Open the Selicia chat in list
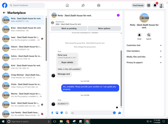The image size is (168, 124). (x=23, y=57)
